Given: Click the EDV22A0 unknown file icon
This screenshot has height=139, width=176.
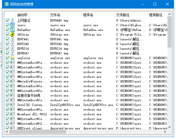Looking at the screenshot, I should [x=12, y=44].
